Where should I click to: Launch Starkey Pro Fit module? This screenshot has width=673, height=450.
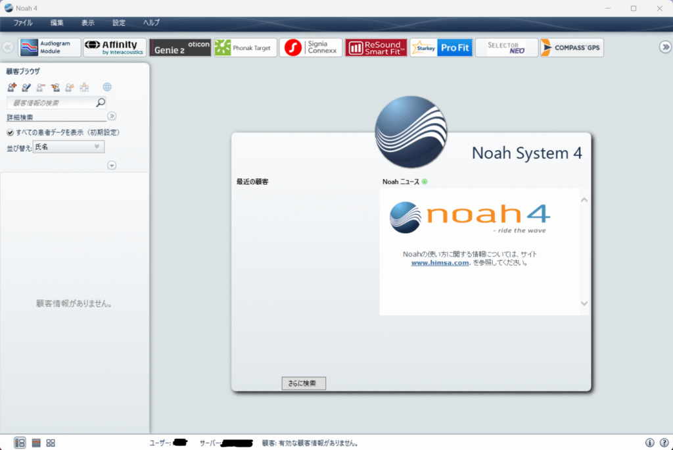[441, 47]
